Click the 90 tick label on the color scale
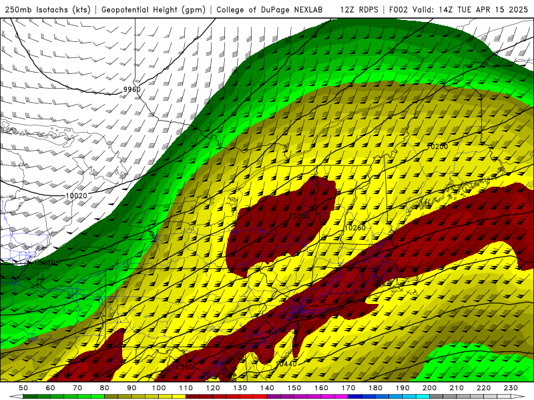This screenshot has width=534, height=400. click(x=131, y=388)
